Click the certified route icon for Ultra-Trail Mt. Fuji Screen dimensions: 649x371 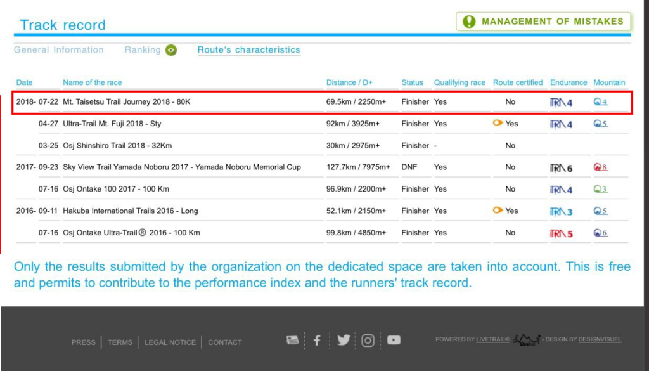(498, 122)
